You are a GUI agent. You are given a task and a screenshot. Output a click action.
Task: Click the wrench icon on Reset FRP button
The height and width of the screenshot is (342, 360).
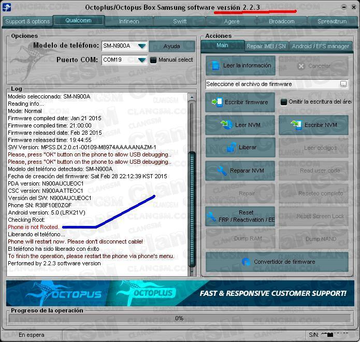click(211, 216)
